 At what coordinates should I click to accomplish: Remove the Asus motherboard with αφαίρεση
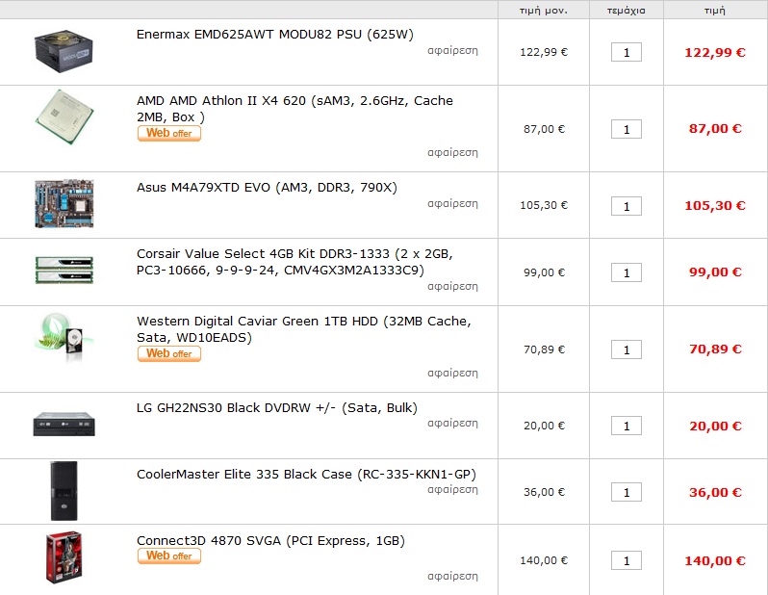coord(452,203)
